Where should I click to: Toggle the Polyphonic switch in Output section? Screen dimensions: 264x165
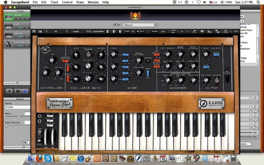pos(217,80)
